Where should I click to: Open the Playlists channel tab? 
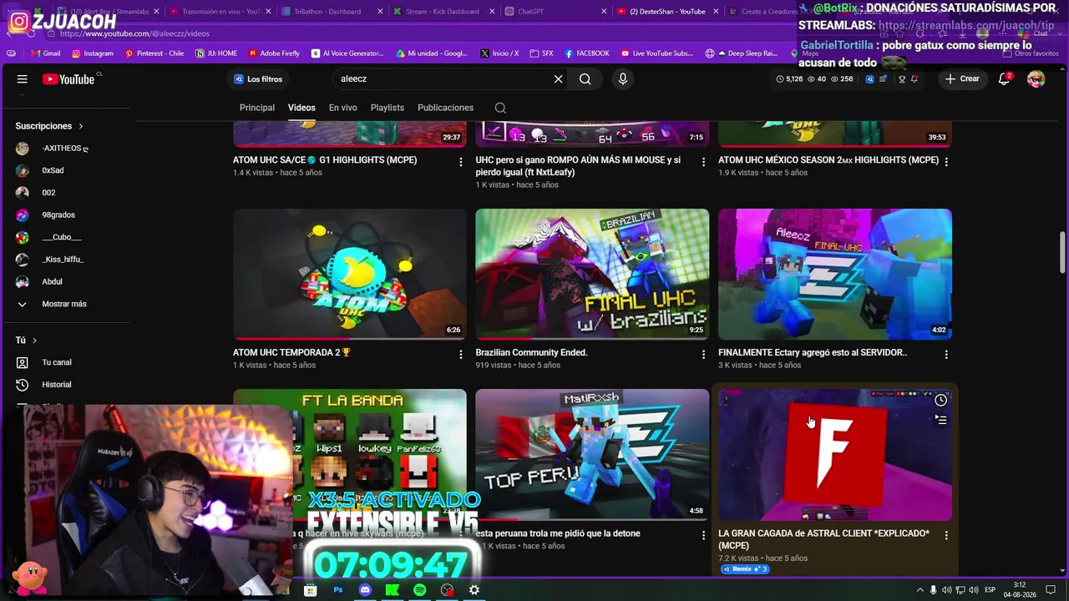pyautogui.click(x=388, y=108)
